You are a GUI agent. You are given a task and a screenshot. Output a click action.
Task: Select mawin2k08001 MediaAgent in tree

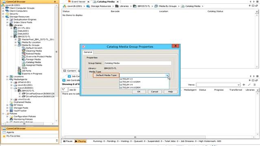point(25,88)
